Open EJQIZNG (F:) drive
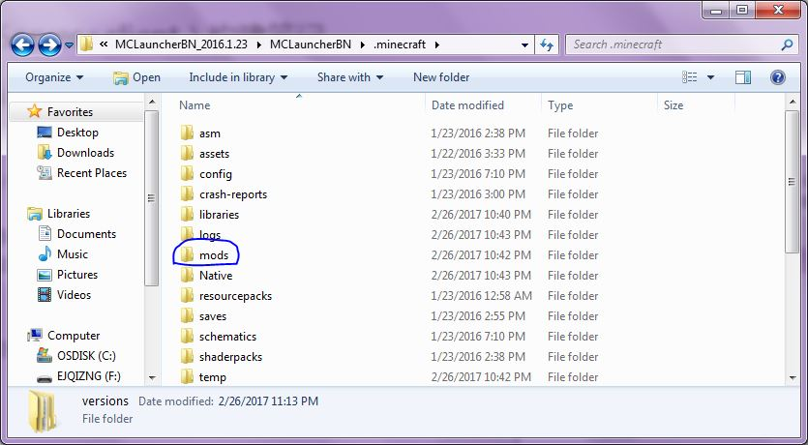The height and width of the screenshot is (445, 808). (89, 376)
